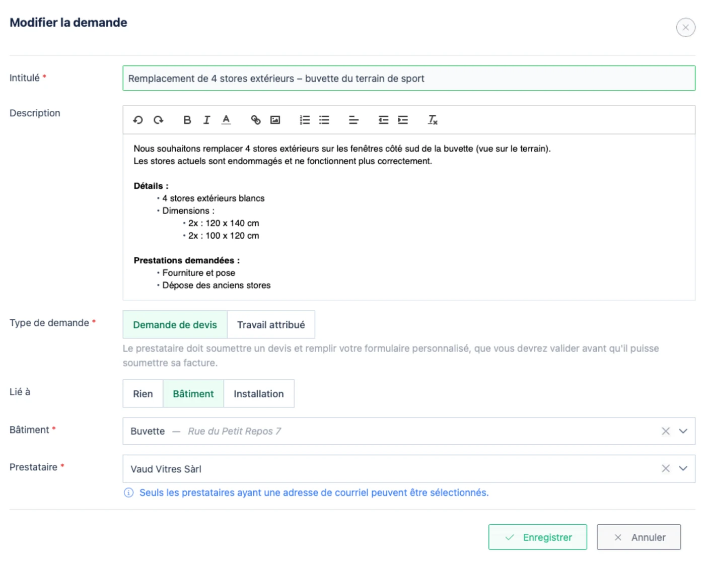
Task: Increase indent in description editor
Action: tap(403, 120)
